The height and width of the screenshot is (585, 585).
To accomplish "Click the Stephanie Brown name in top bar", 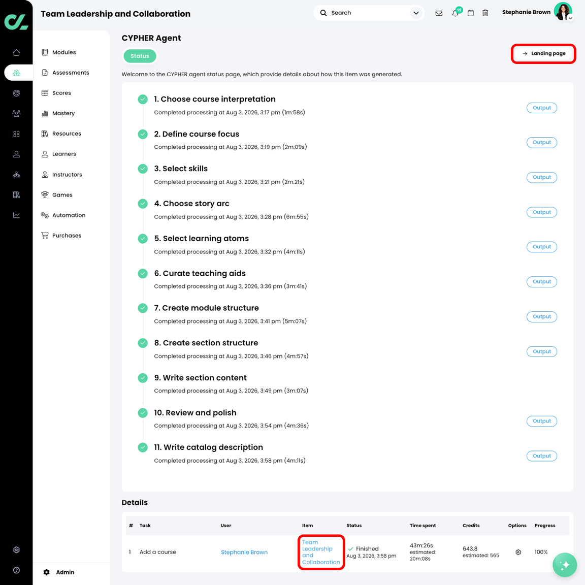I will point(526,12).
